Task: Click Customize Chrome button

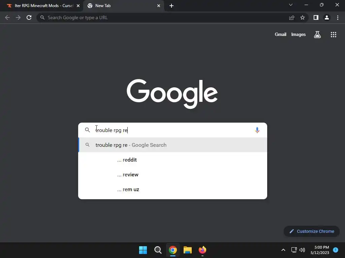Action: 312,231
